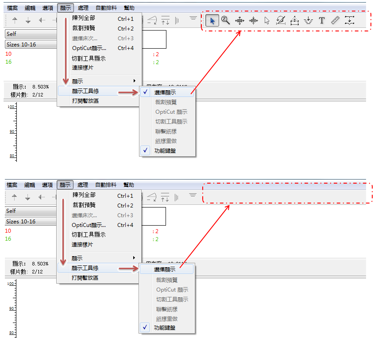Open the 編輯 menu in upper window
378x338 pixels.
tap(30, 8)
